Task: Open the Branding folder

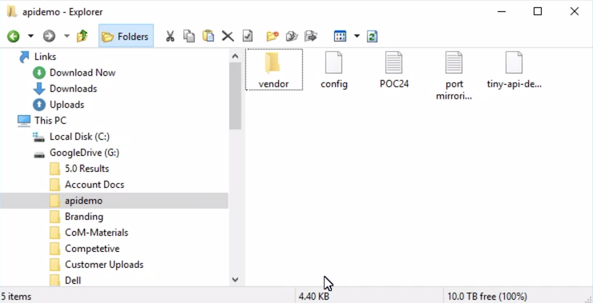Action: (x=84, y=217)
